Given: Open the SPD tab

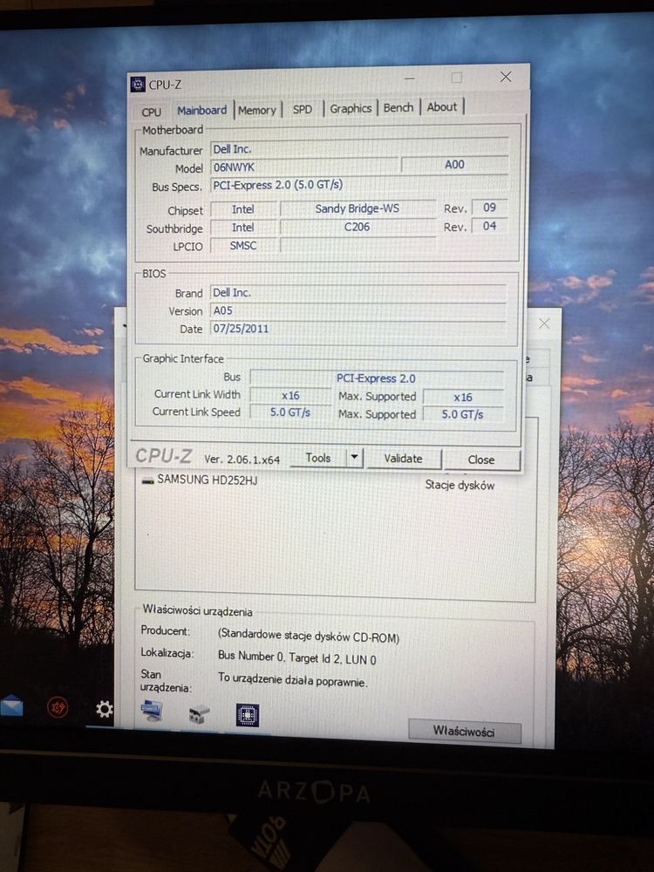Looking at the screenshot, I should [x=302, y=109].
